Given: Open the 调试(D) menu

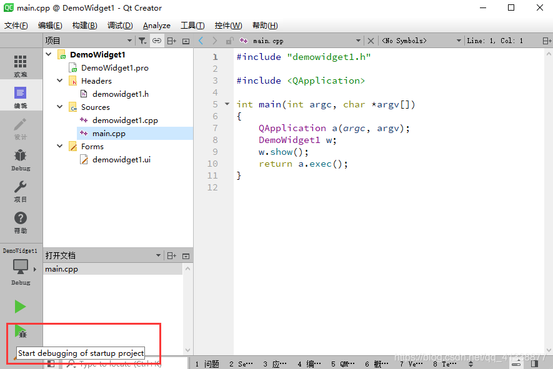Looking at the screenshot, I should (120, 26).
